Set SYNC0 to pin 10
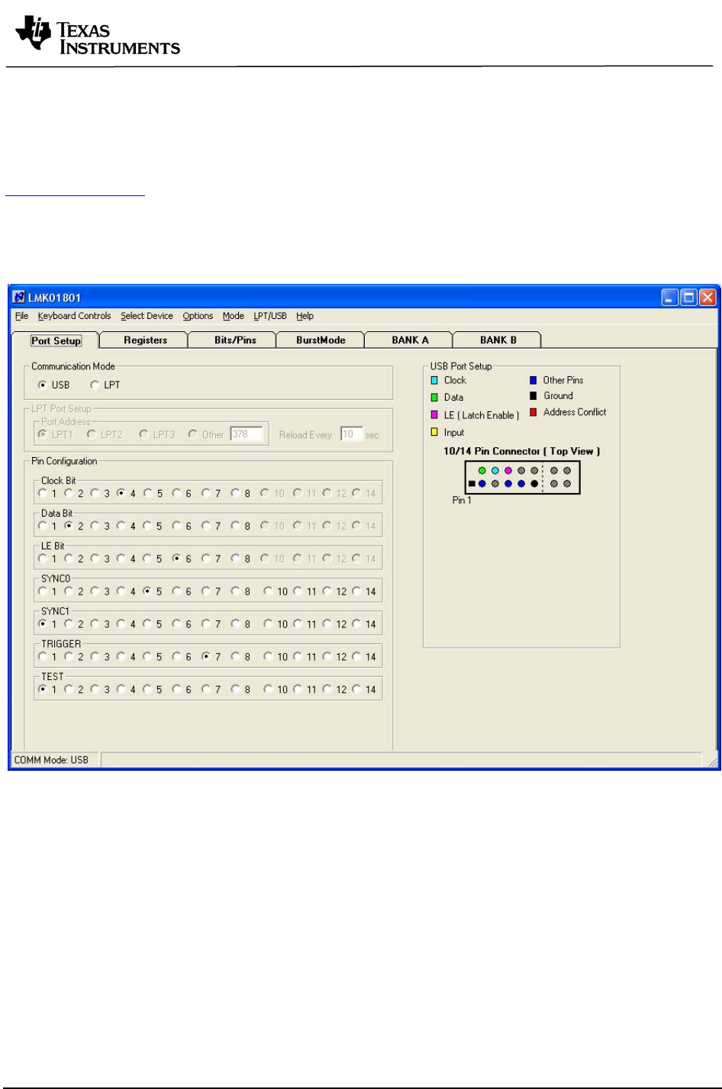This screenshot has width=722, height=1089. (267, 591)
